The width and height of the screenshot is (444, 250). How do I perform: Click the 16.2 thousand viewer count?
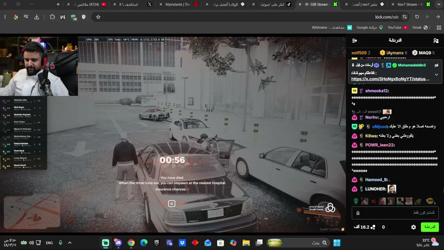click(365, 227)
